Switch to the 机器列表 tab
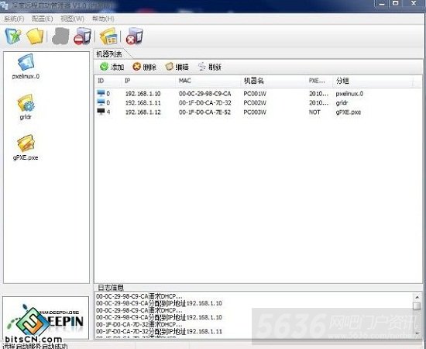 tap(109, 54)
